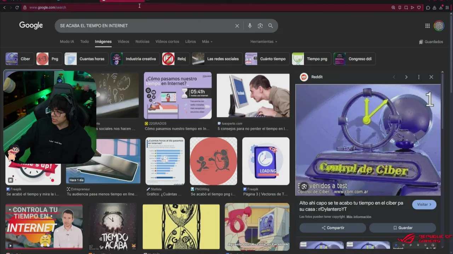The height and width of the screenshot is (254, 453).
Task: Filter images by Tiempo png chip
Action: tap(311, 59)
